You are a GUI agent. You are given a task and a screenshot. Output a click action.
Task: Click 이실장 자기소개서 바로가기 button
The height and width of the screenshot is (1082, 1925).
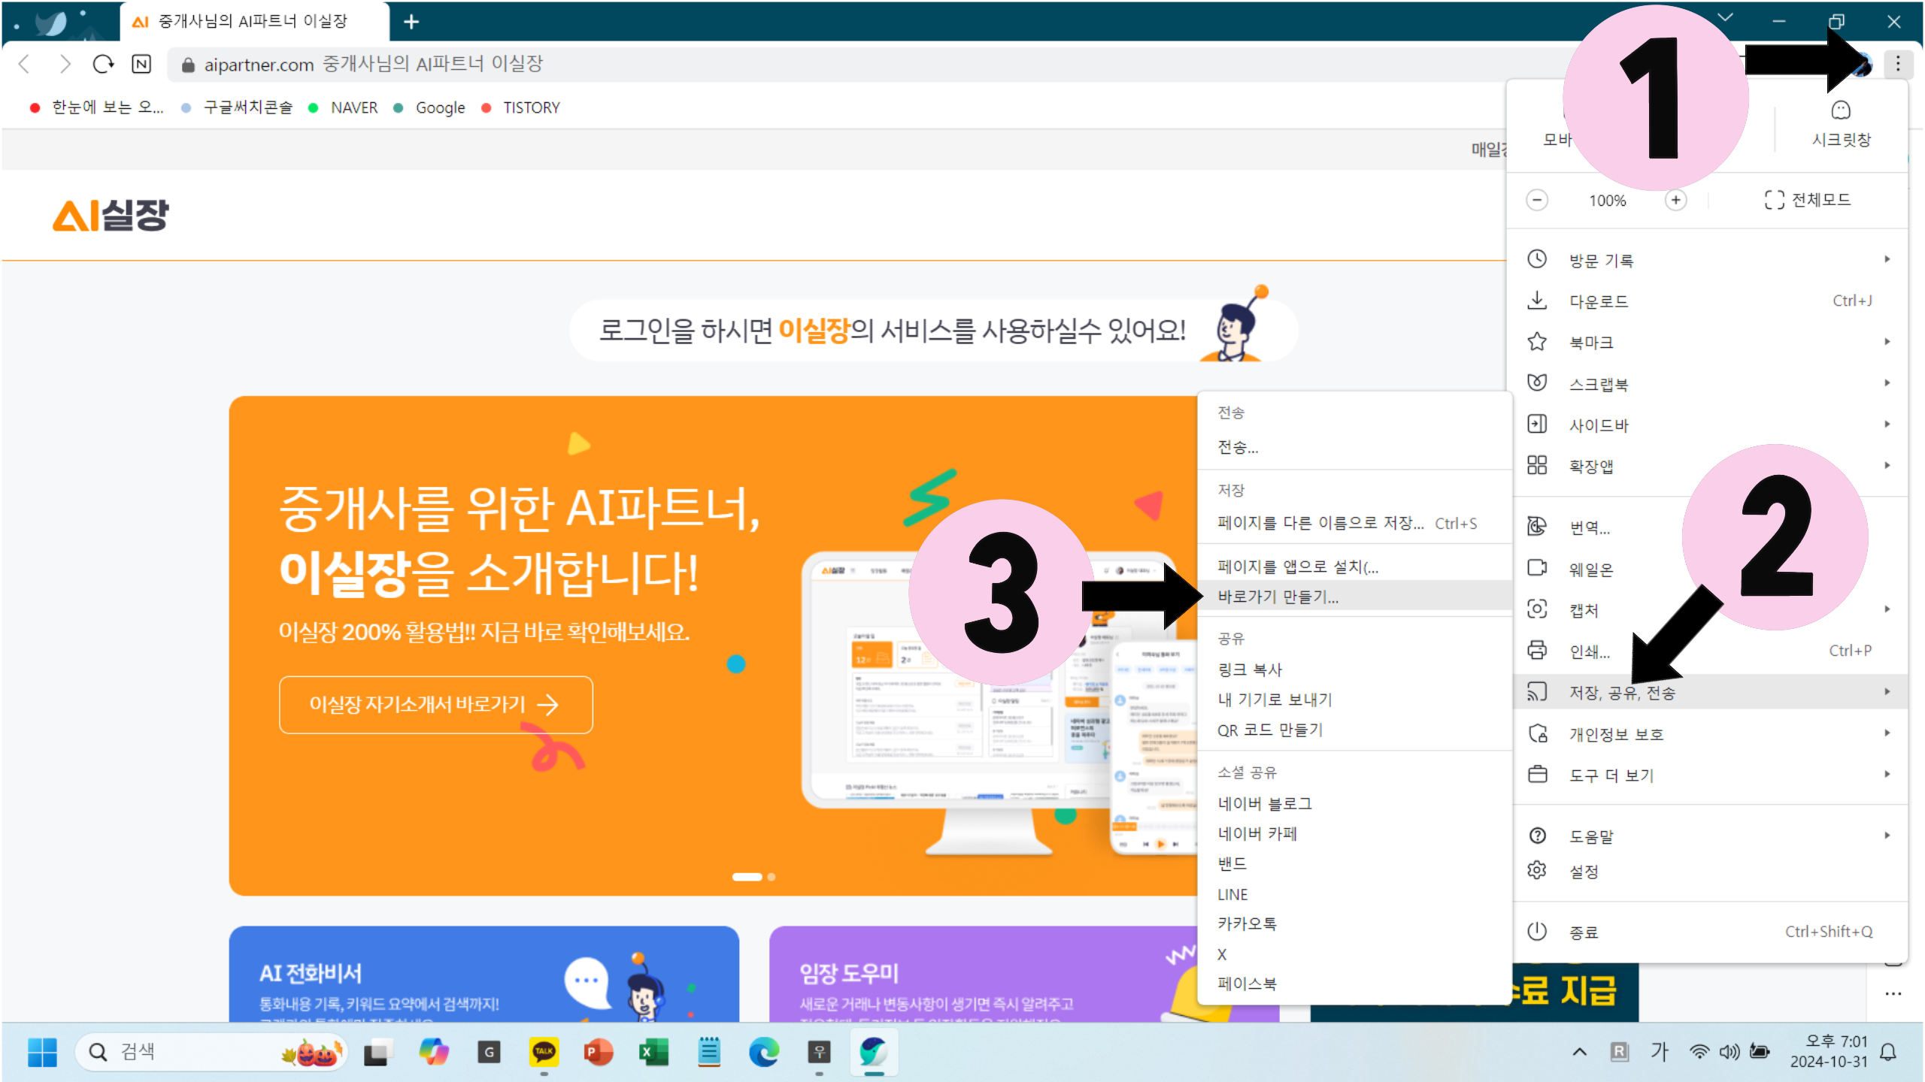tap(435, 705)
